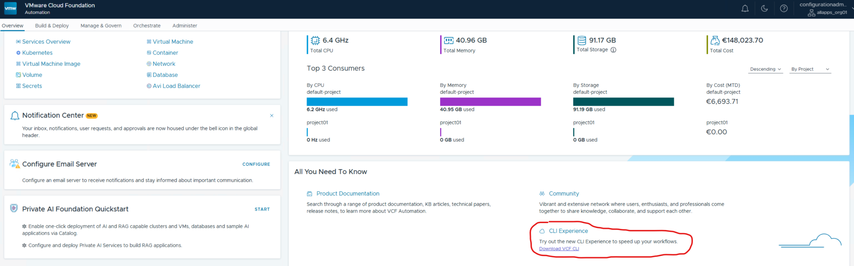Click the €0.00 project01 cost
The image size is (854, 266).
pos(716,132)
